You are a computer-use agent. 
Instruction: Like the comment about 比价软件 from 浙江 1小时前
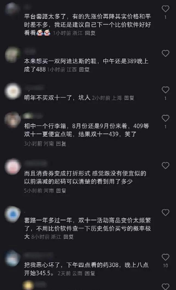165,9
